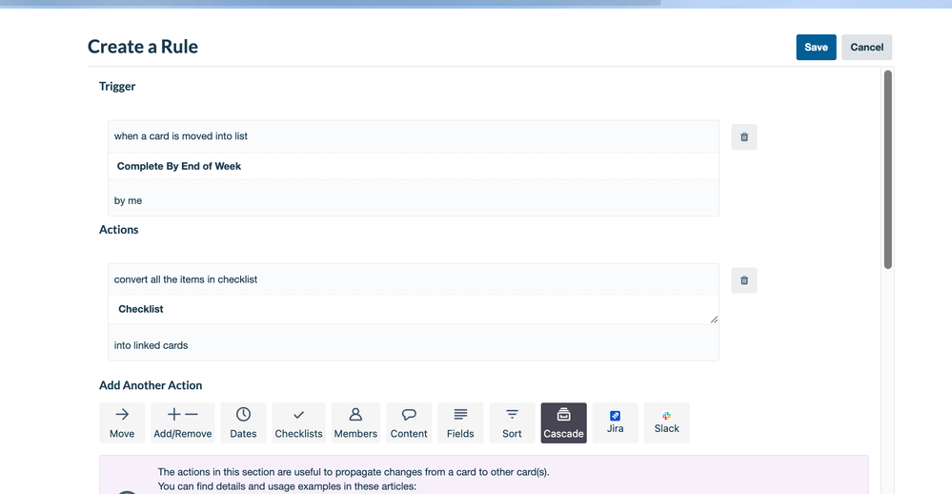The height and width of the screenshot is (494, 952).
Task: Open the Add/Remove actions tab
Action: click(x=183, y=422)
